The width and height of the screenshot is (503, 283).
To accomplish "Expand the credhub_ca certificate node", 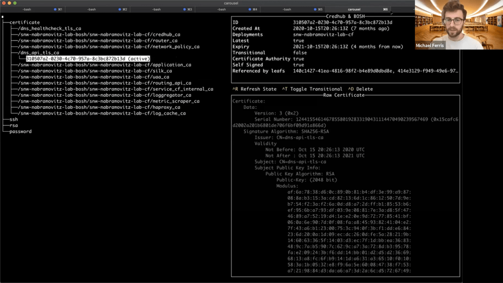I will (x=99, y=35).
